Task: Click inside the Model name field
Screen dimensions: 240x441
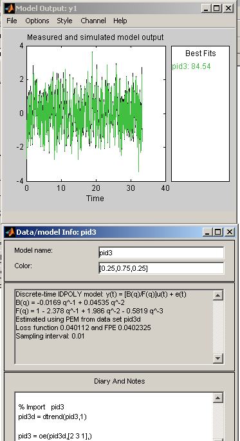Action: 162,253
